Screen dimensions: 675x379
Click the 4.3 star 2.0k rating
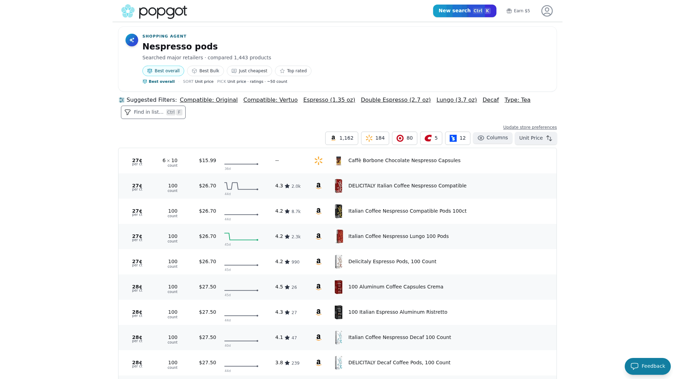click(x=288, y=186)
